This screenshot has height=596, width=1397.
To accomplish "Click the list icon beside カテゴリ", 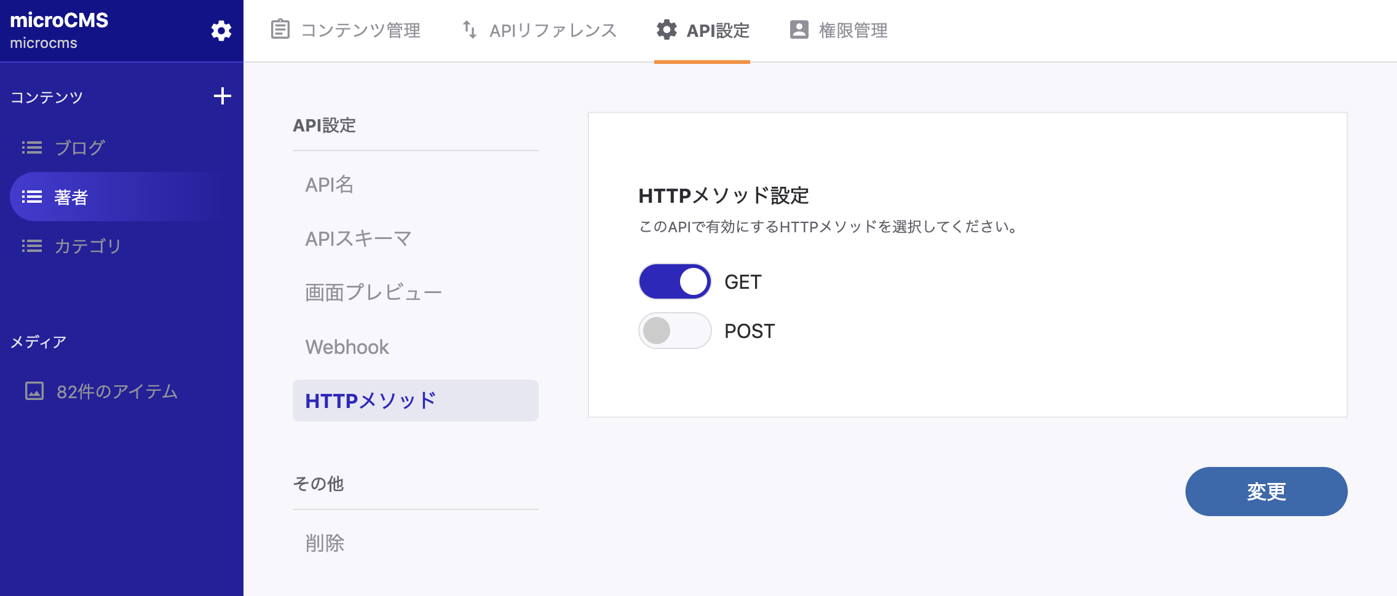I will [32, 246].
